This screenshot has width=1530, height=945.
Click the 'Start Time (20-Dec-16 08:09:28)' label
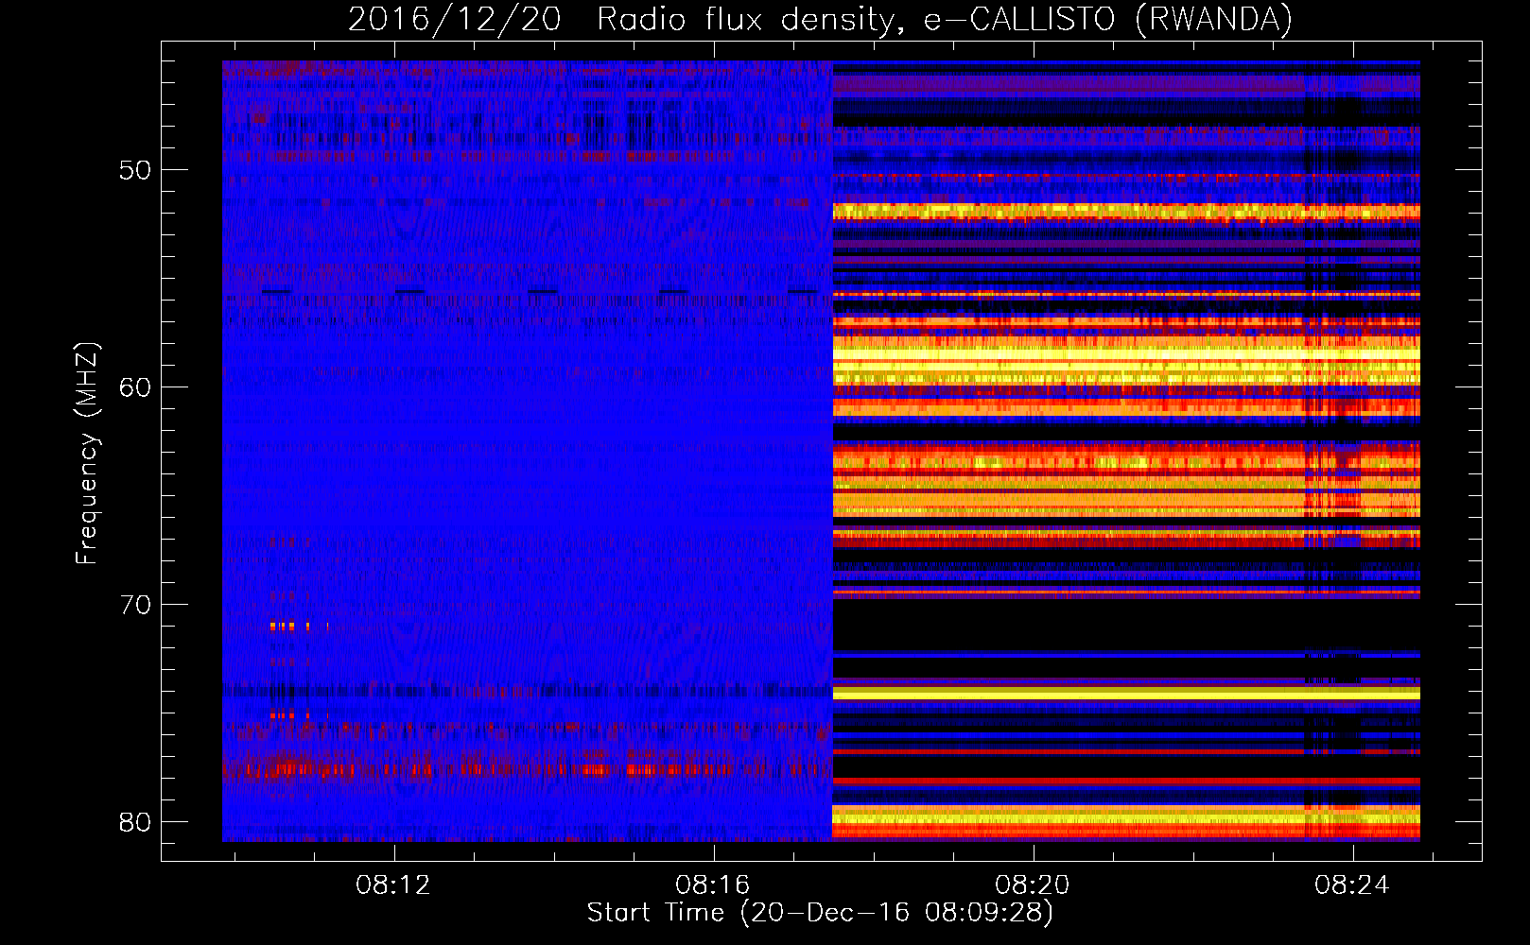click(820, 913)
